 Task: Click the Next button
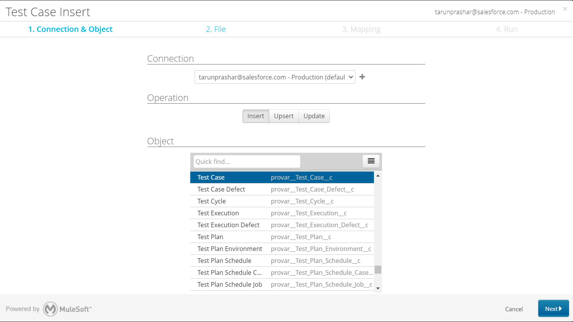click(x=553, y=309)
